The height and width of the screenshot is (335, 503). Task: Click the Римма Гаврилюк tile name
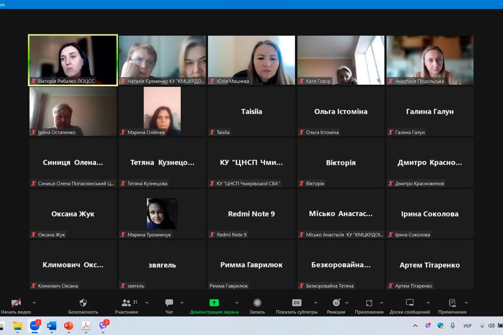click(251, 265)
